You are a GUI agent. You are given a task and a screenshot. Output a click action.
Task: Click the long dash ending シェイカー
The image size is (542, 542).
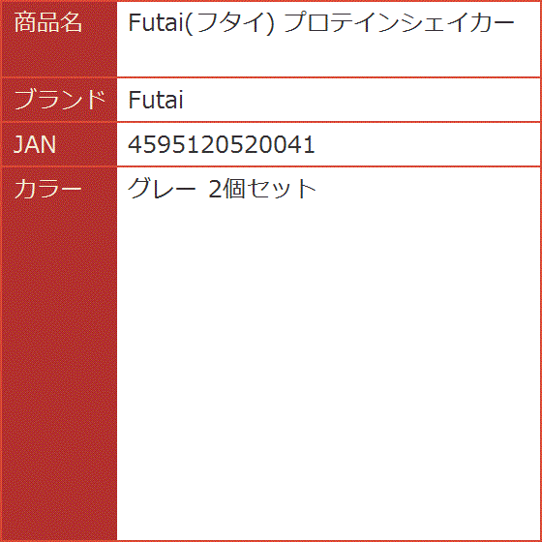pos(500,23)
